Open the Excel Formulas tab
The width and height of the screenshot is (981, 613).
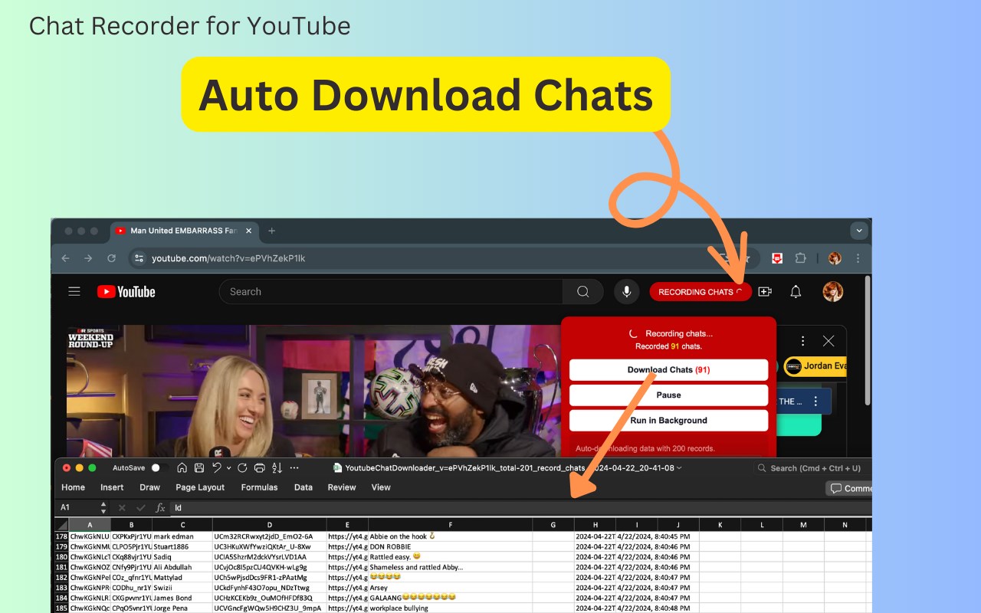(259, 487)
